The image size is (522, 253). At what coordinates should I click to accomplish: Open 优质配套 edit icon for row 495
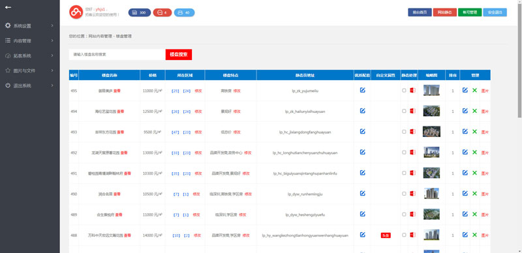pyautogui.click(x=363, y=90)
